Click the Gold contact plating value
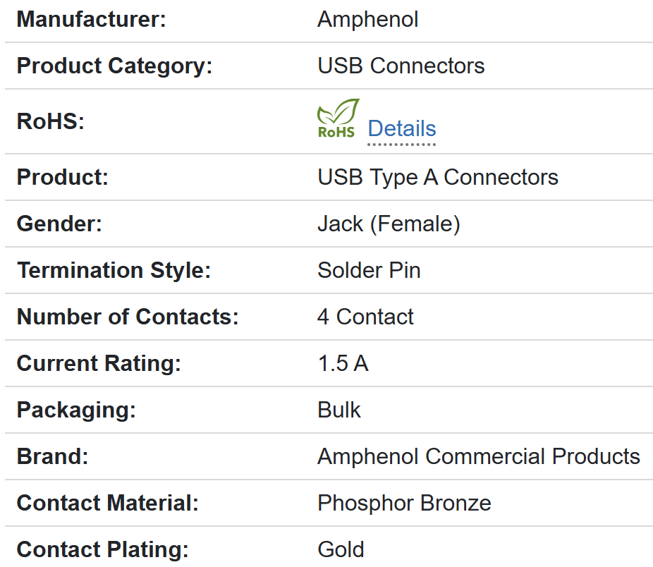This screenshot has height=567, width=653. tap(341, 550)
